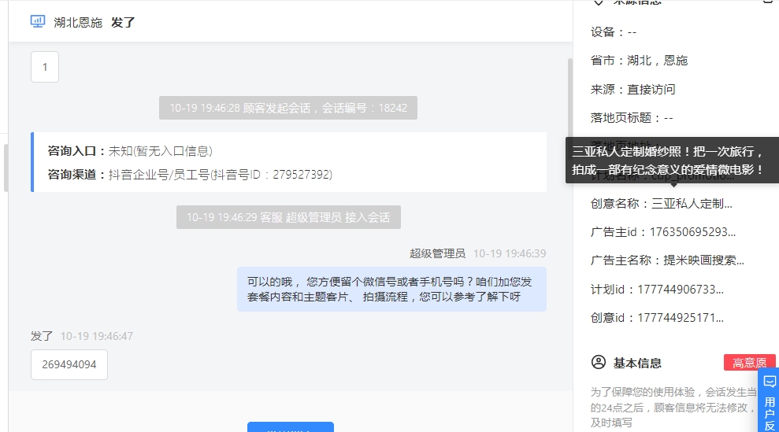Click the 超级管理员 接入会话 system notice
This screenshot has width=779, height=432.
click(x=288, y=217)
